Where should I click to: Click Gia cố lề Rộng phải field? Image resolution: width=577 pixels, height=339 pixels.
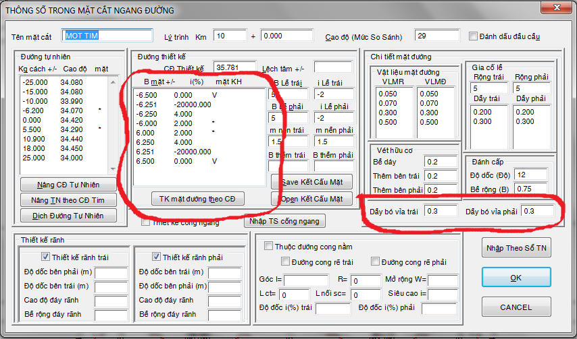(531, 88)
